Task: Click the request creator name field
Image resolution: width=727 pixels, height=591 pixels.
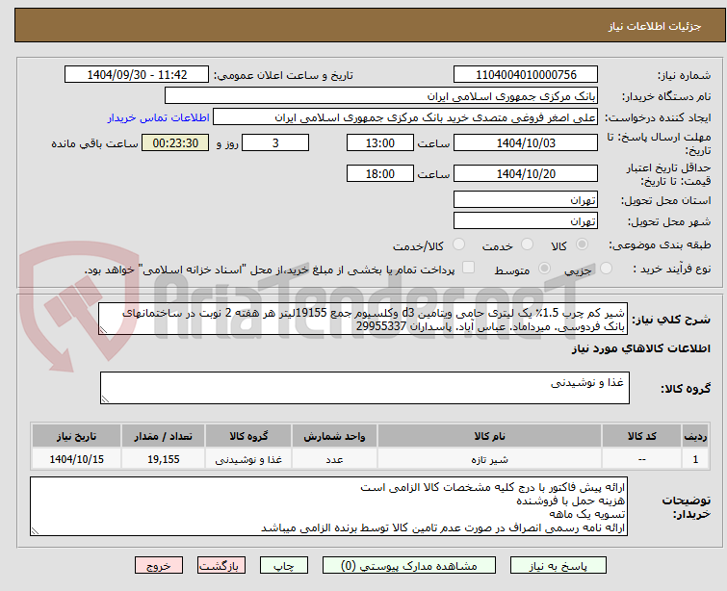Action: coord(405,117)
